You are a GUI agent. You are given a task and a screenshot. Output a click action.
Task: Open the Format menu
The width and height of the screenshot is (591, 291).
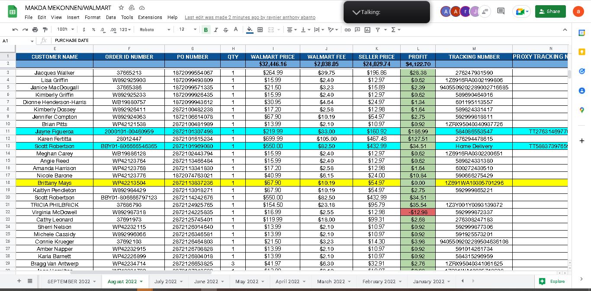(x=93, y=17)
